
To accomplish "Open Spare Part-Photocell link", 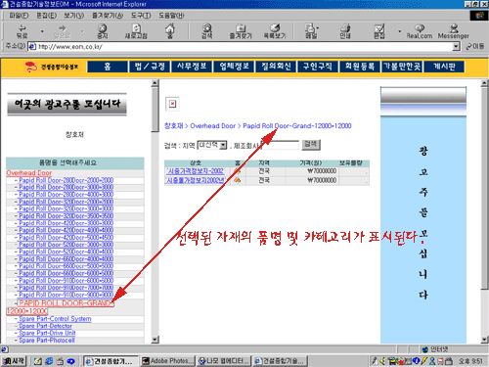I will [47, 341].
